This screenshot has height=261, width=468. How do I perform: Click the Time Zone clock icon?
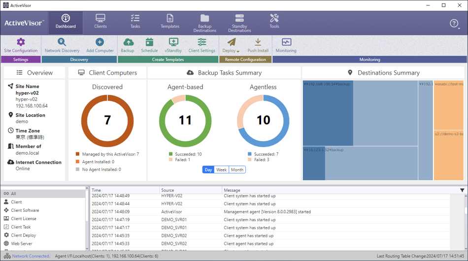point(10,131)
